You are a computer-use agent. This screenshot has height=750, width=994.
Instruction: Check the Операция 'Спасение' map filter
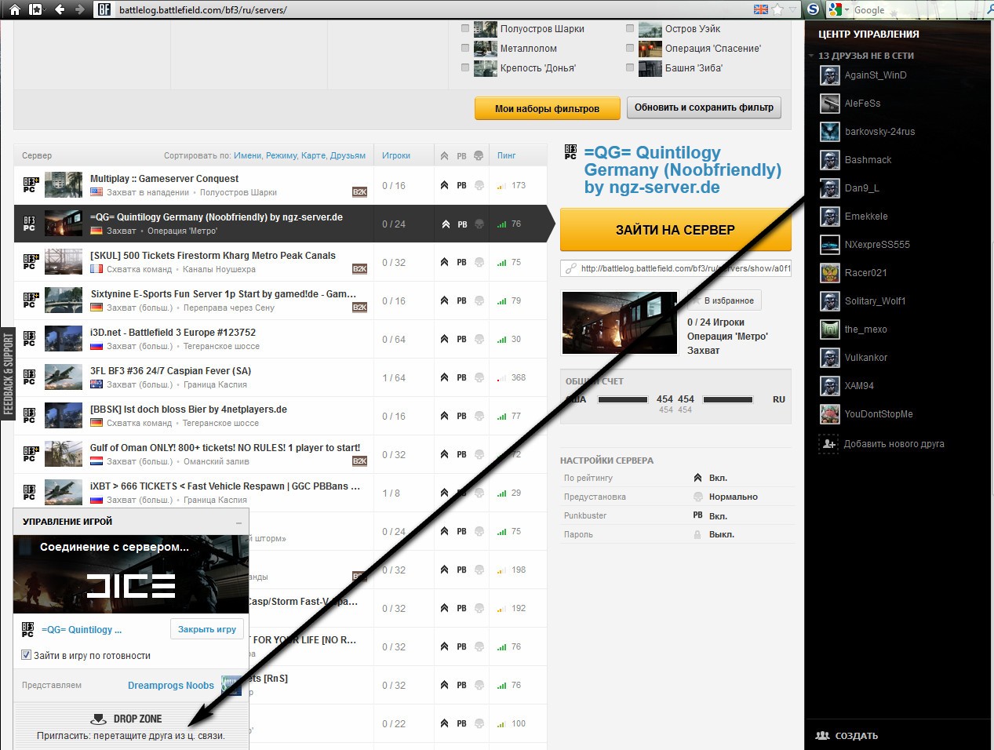click(630, 48)
